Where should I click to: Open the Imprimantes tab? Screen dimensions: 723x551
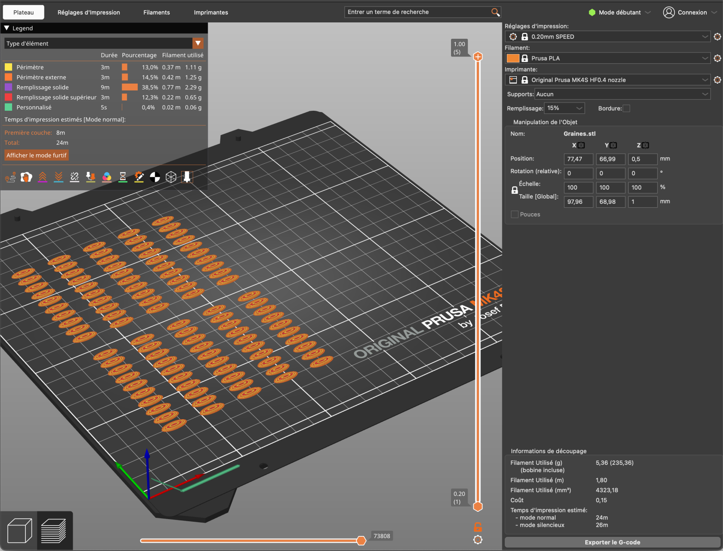click(x=211, y=12)
